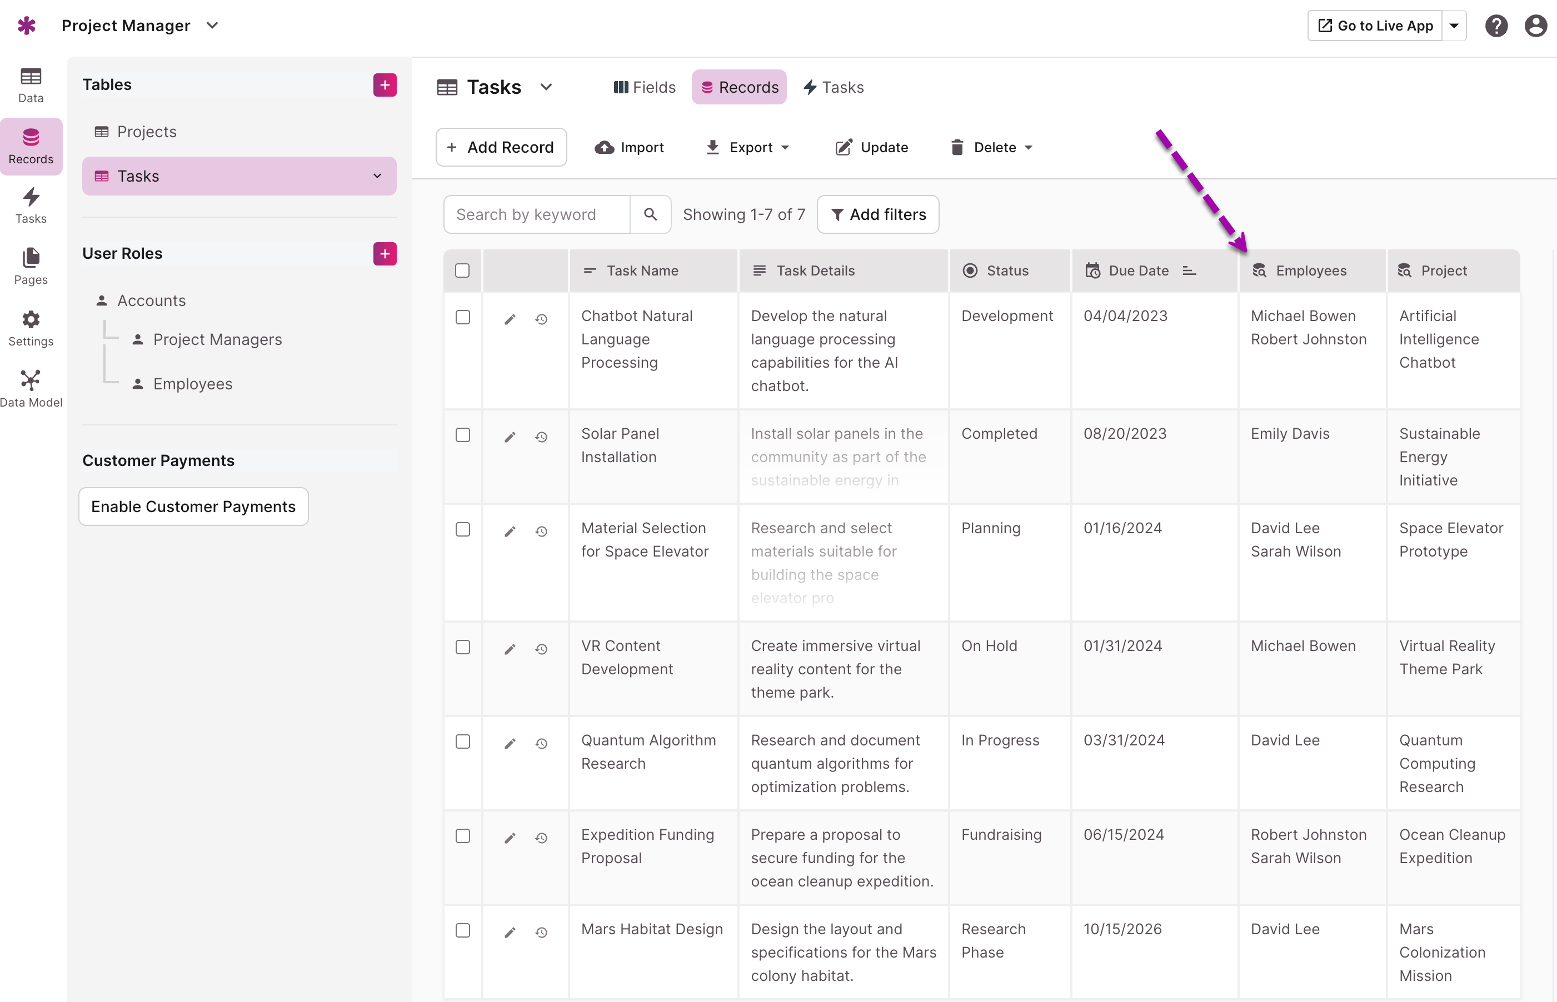Select the Solar Panel Installation checkbox
Viewport: 1557px width, 1002px height.
(462, 435)
